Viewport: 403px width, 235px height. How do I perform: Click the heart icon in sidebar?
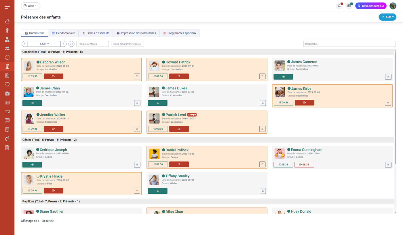pos(7,84)
